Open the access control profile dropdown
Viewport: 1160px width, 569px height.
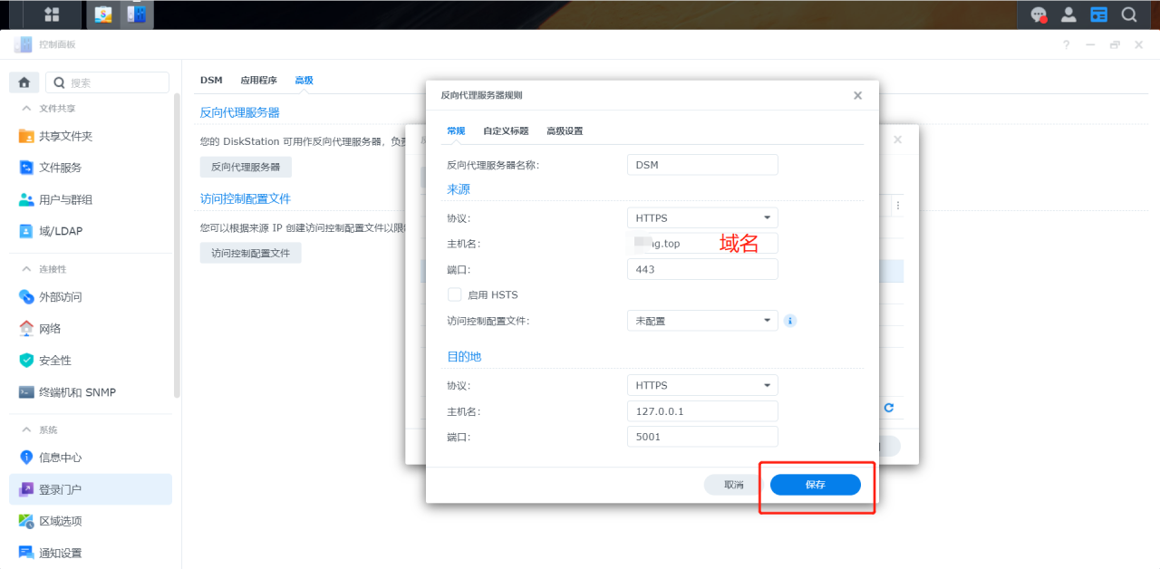pos(702,321)
